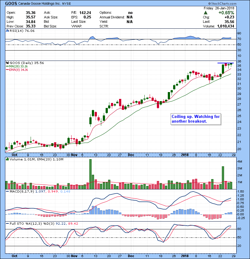Click the January volume spike bar above 3M

tap(223, 178)
